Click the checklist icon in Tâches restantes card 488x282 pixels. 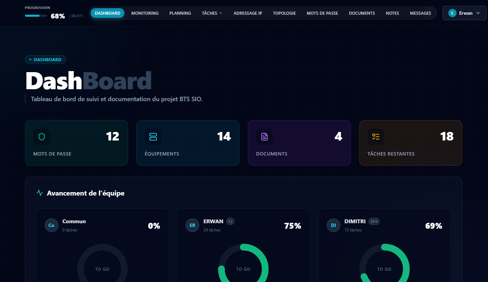click(x=376, y=137)
